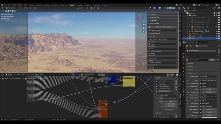Open the Object Type Planet dropdown

pyautogui.click(x=163, y=44)
